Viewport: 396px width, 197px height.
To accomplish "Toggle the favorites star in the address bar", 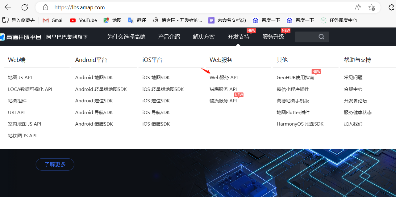I will click(372, 7).
